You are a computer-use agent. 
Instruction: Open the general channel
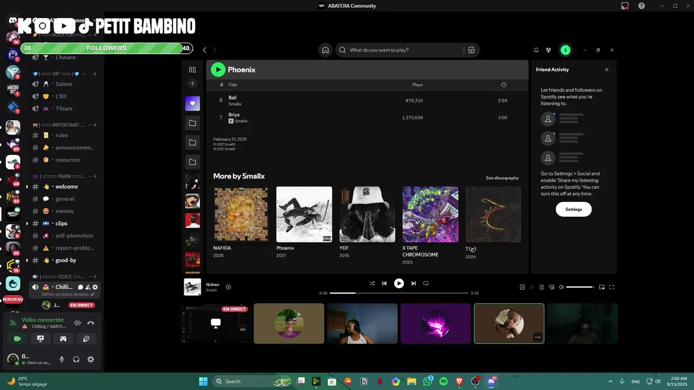point(65,199)
